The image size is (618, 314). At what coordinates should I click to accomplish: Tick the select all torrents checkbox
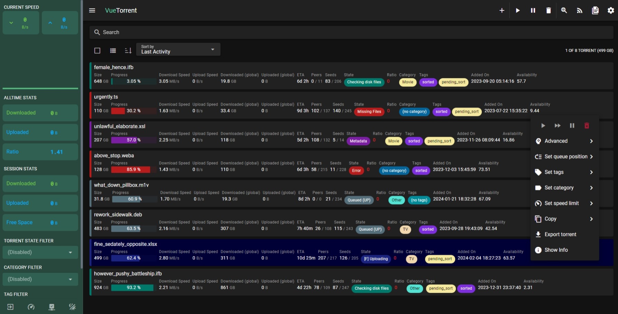click(x=97, y=50)
